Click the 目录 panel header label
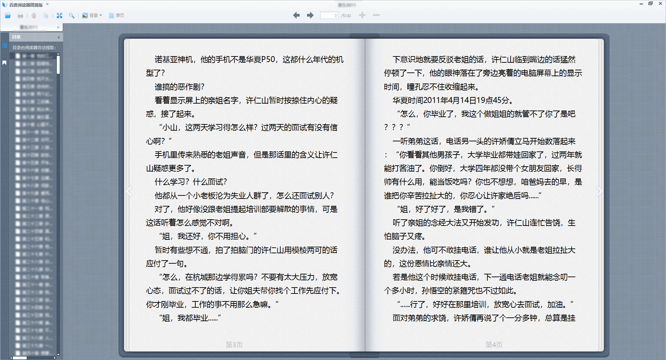This screenshot has width=666, height=360. point(16,37)
